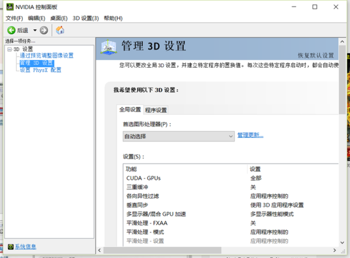Select 设置 PhysX 配置 in task tree
Viewport: 350px width, 258px height.
click(x=40, y=70)
